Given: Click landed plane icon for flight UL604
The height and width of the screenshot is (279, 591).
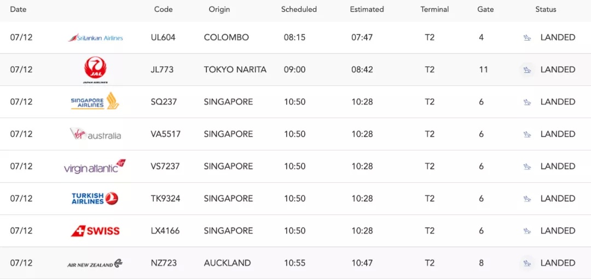Looking at the screenshot, I should pyautogui.click(x=528, y=37).
